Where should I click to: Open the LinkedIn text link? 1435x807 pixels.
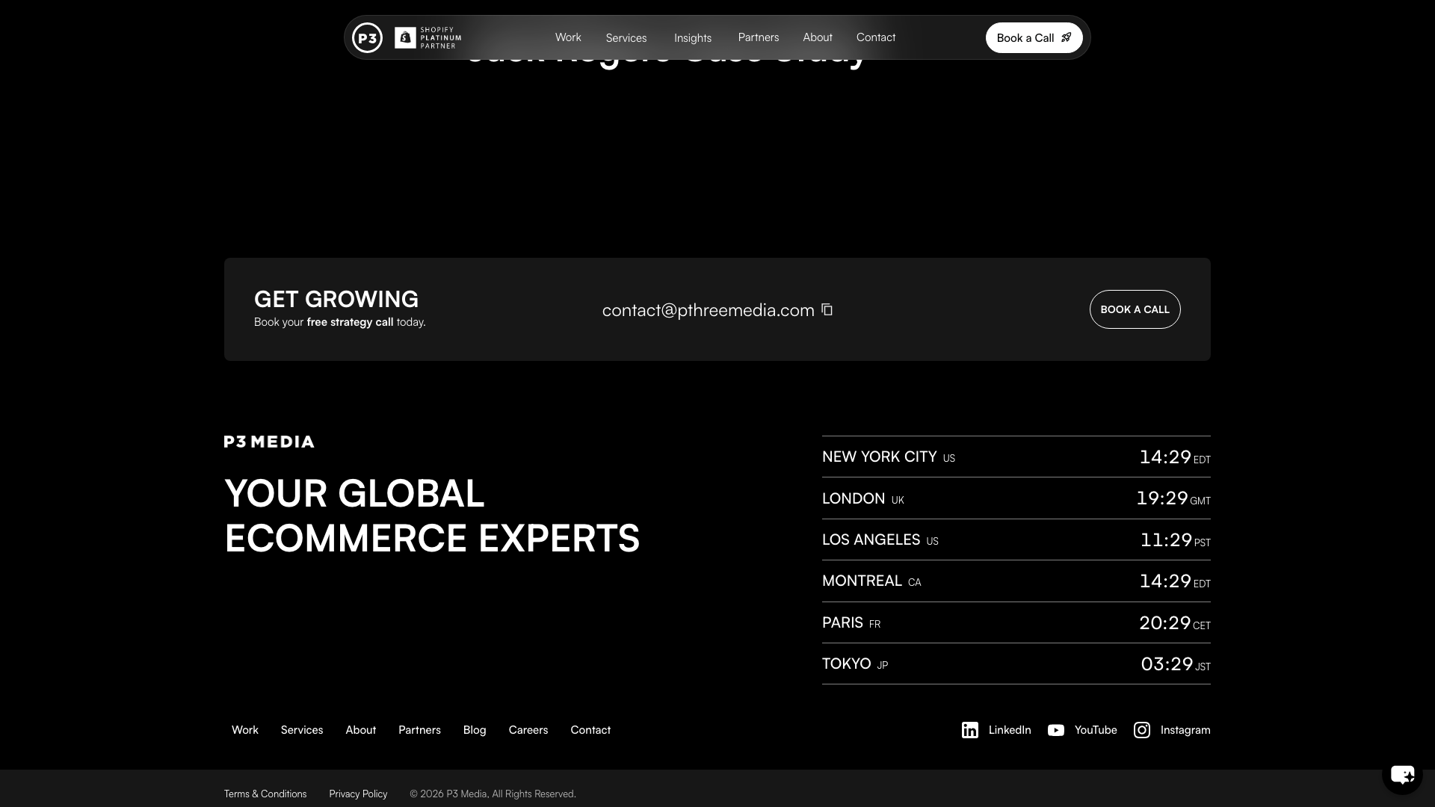pyautogui.click(x=1010, y=730)
